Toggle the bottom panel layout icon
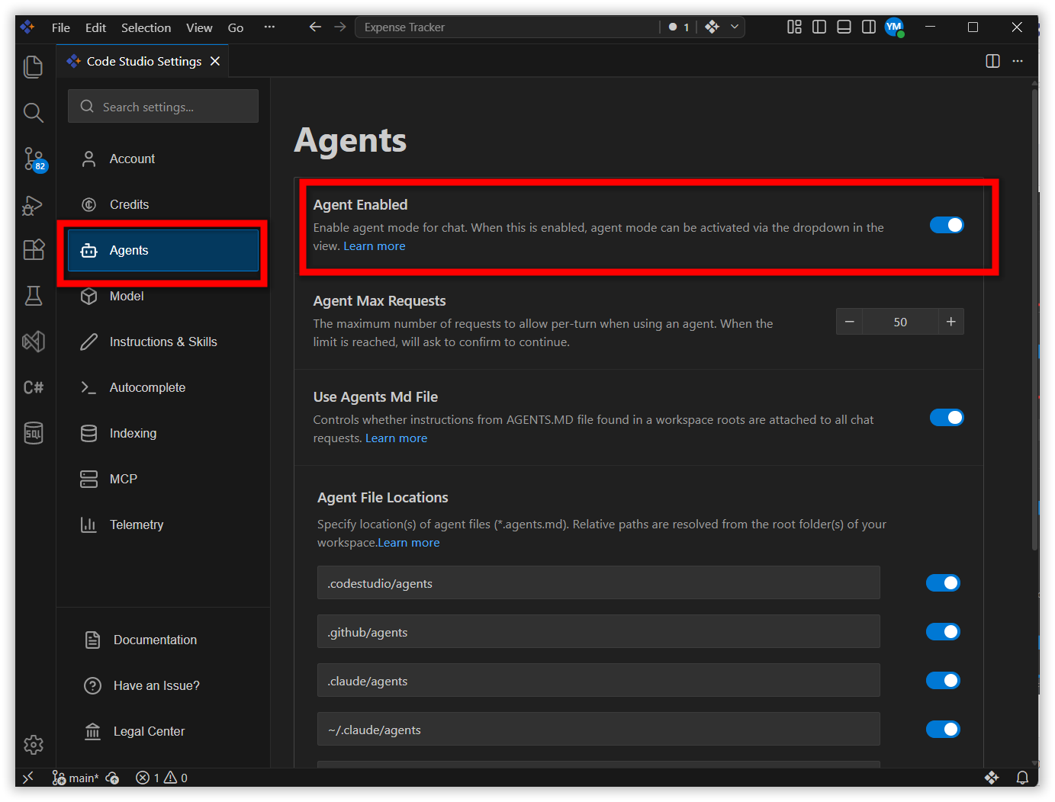 (844, 27)
